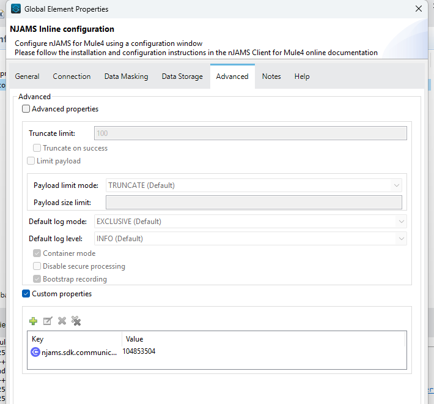This screenshot has width=434, height=404.
Task: Switch to the Connection tab
Action: click(72, 77)
